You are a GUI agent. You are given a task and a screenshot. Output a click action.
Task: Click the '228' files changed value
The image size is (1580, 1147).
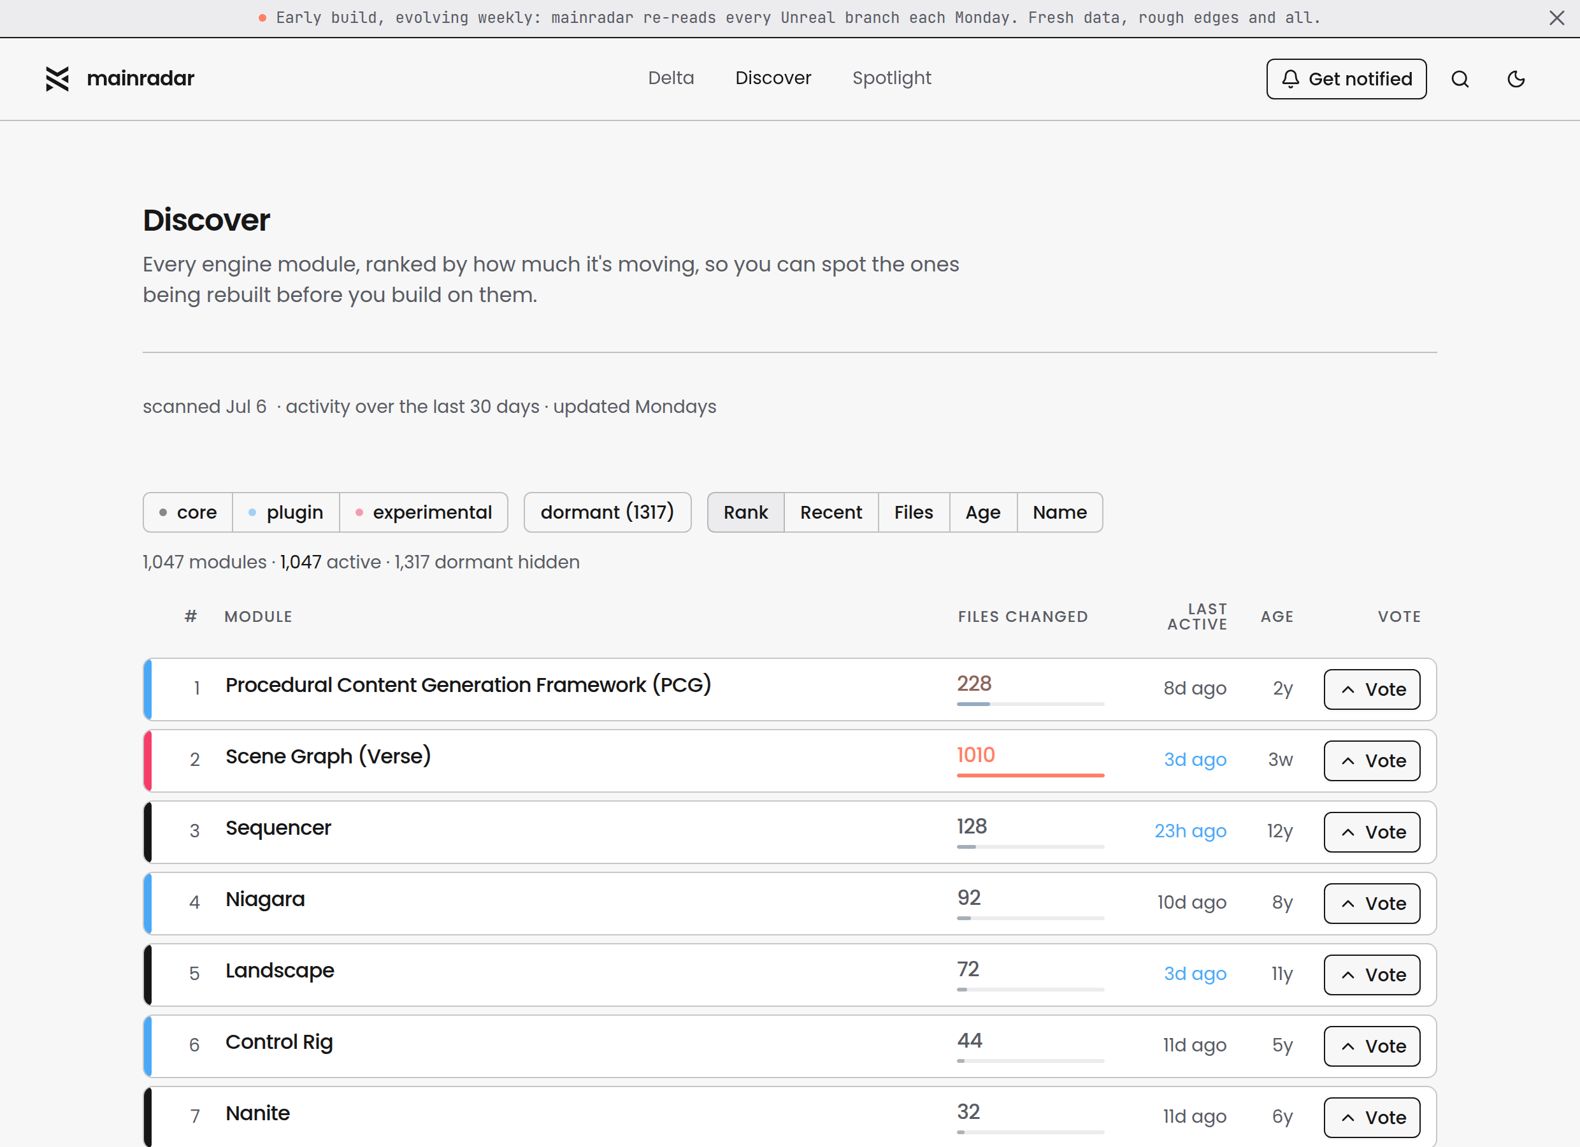click(974, 684)
